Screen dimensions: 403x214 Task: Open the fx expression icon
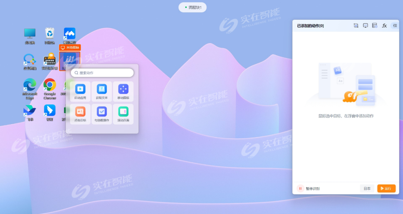click(x=384, y=25)
